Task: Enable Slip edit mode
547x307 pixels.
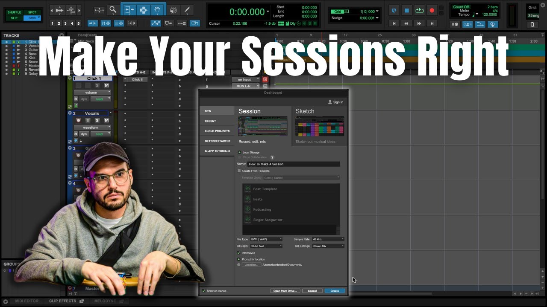Action: [15, 18]
